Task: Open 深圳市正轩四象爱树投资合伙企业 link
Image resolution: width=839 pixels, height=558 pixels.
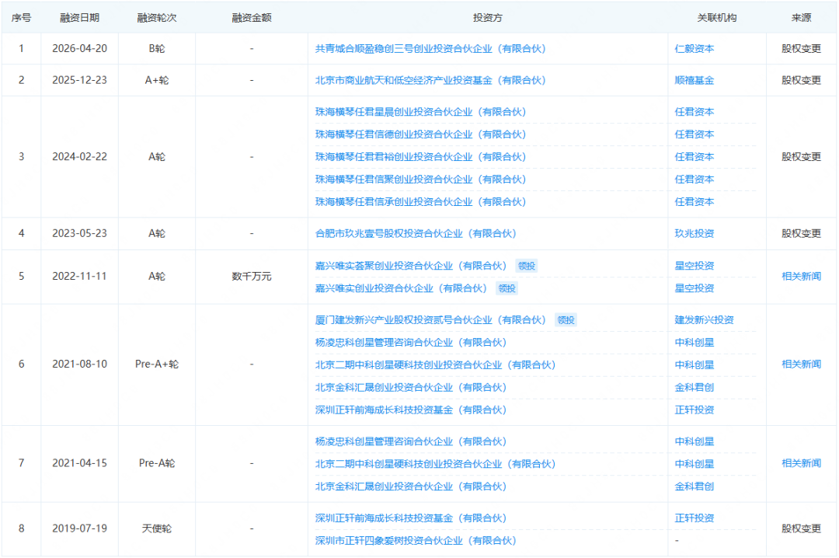Action: coord(416,541)
